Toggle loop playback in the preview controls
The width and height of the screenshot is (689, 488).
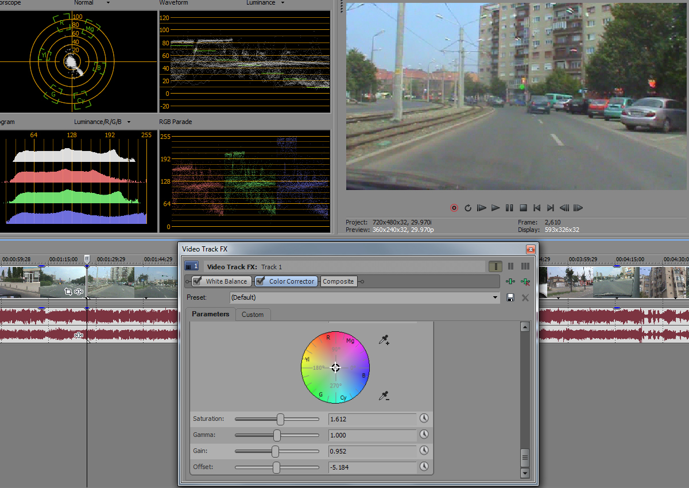[468, 208]
